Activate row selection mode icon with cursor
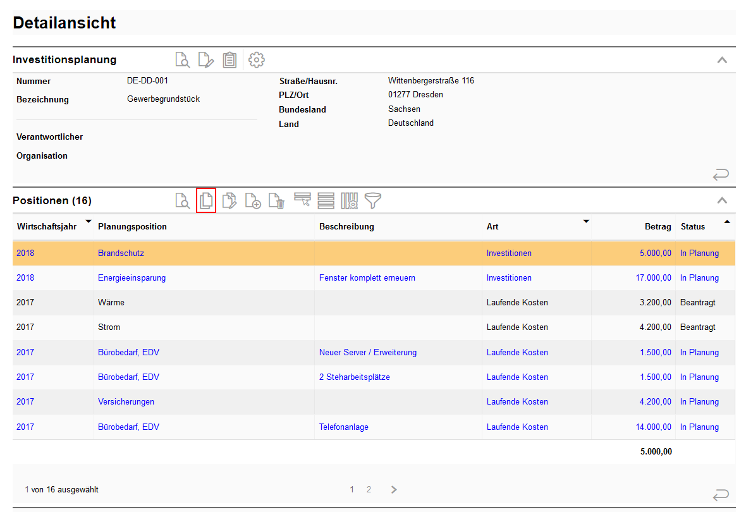746x512 pixels. 302,200
